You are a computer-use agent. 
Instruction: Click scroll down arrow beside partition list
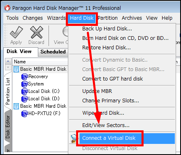8,67
